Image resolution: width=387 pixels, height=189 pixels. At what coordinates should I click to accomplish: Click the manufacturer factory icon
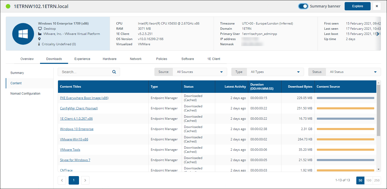40,34
